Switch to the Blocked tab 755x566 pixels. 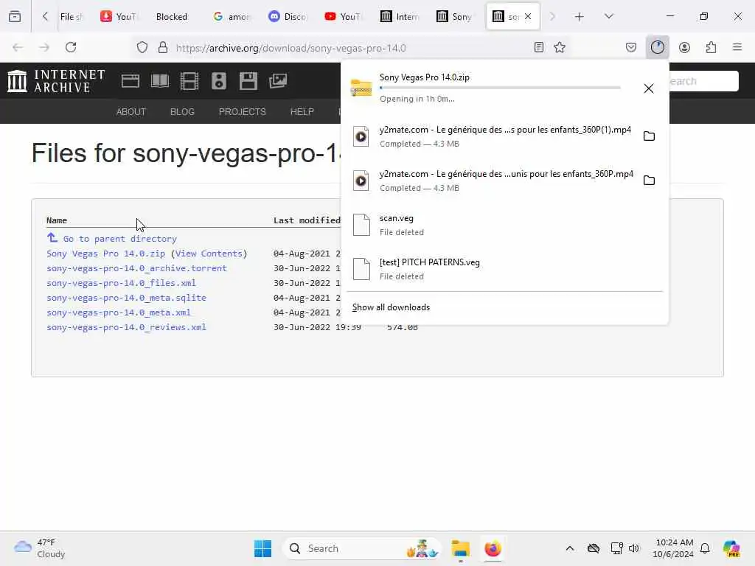[x=171, y=17]
